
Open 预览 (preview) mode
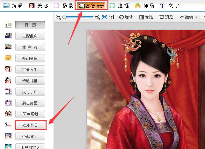pyautogui.click(x=166, y=17)
